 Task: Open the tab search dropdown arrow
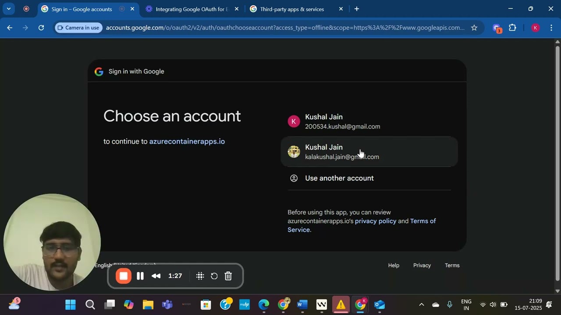(8, 9)
